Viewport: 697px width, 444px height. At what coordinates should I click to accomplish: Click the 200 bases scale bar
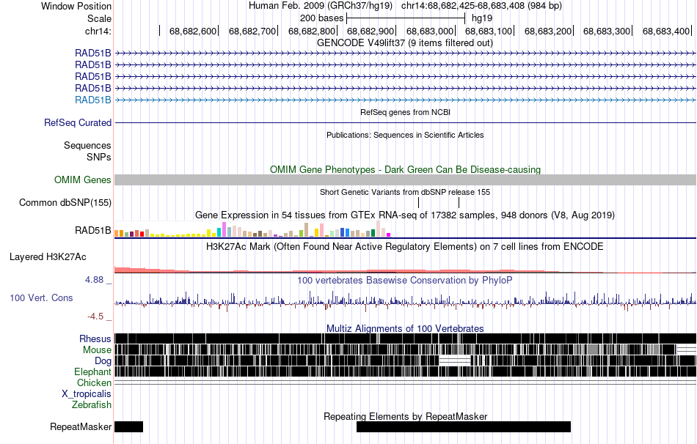(x=406, y=18)
